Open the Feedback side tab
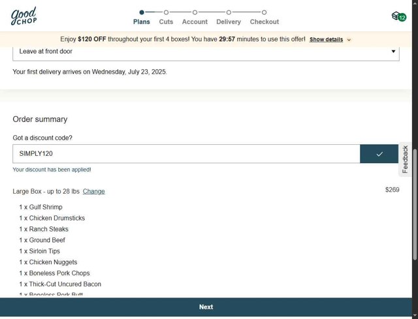Screen dimensions: 418x319 pyautogui.click(x=405, y=159)
